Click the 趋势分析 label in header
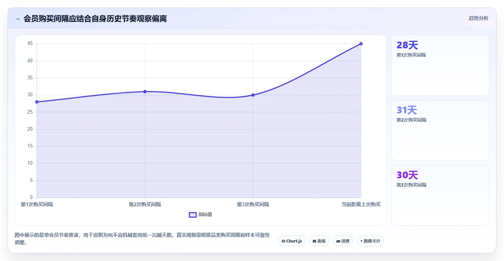Viewport: 504px width, 261px height. coord(478,18)
